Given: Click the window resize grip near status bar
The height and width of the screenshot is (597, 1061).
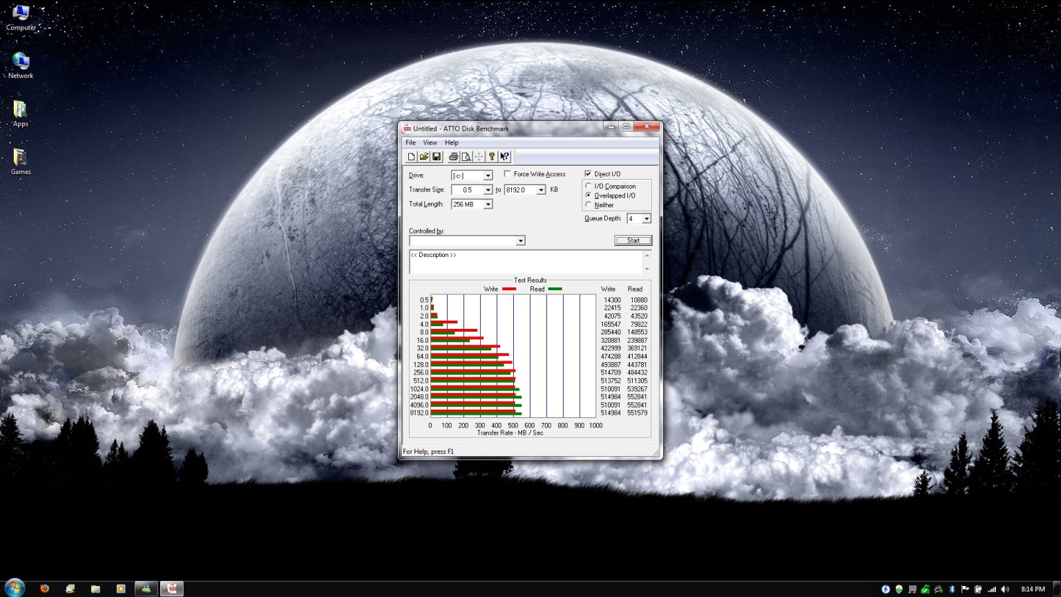Looking at the screenshot, I should (x=656, y=453).
